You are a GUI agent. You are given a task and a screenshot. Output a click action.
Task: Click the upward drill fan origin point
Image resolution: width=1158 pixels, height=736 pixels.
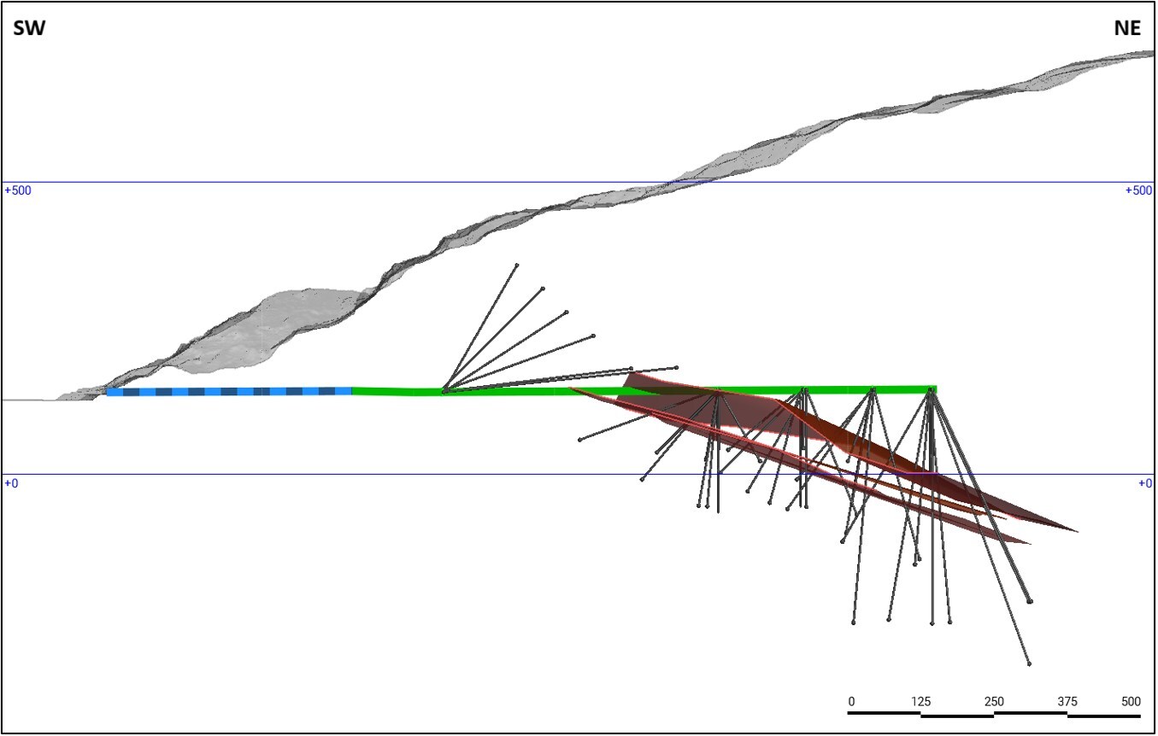(444, 391)
